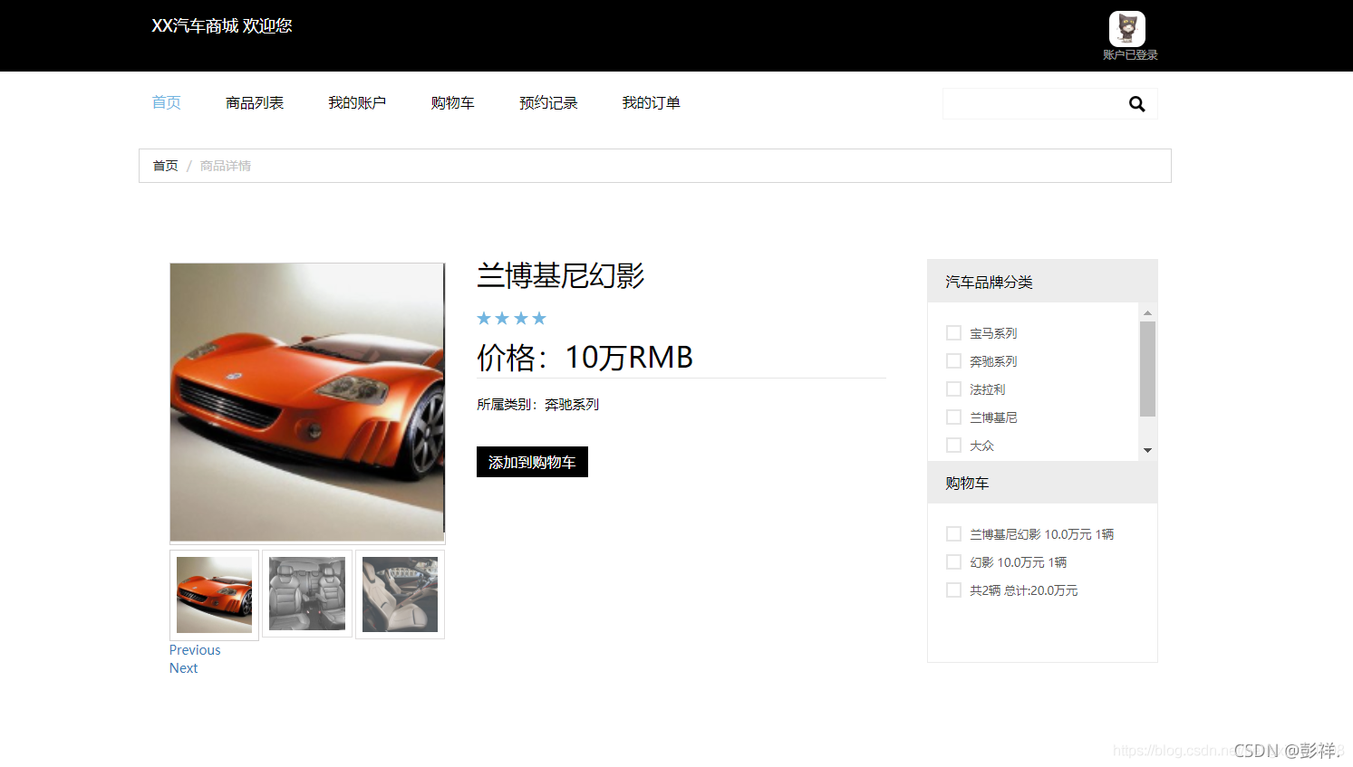This screenshot has width=1353, height=767.
Task: Check the 兰博基尼 brand checkbox
Action: point(953,417)
